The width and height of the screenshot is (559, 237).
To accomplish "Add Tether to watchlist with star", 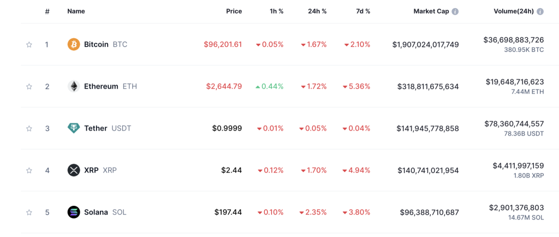I will point(29,129).
